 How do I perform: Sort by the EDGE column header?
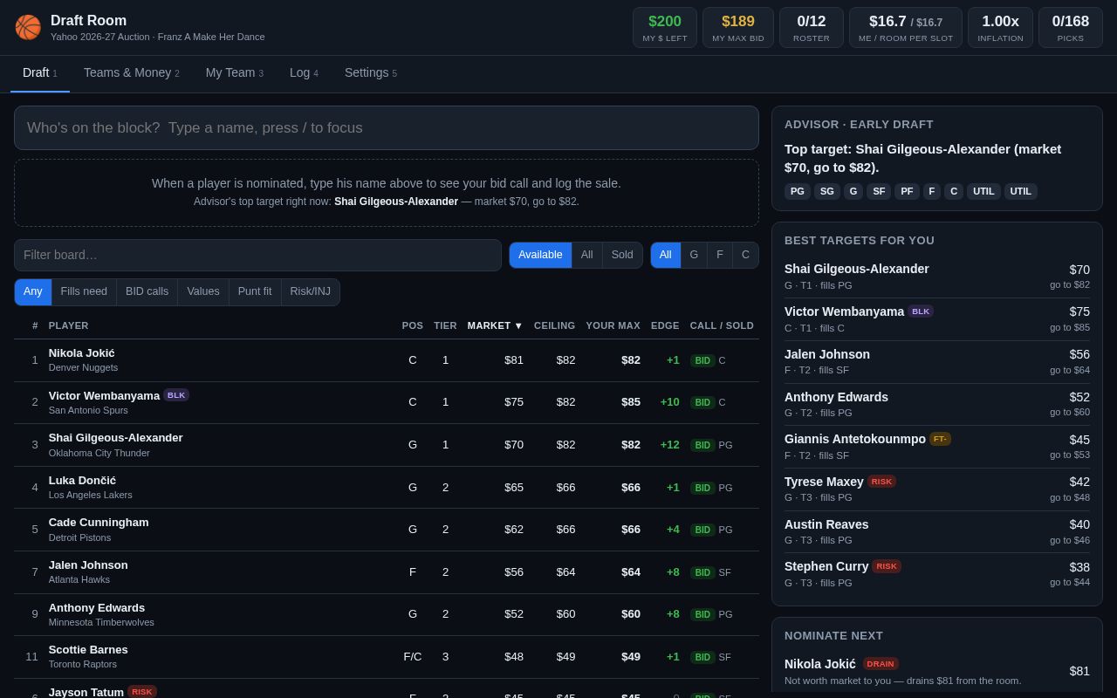click(665, 325)
